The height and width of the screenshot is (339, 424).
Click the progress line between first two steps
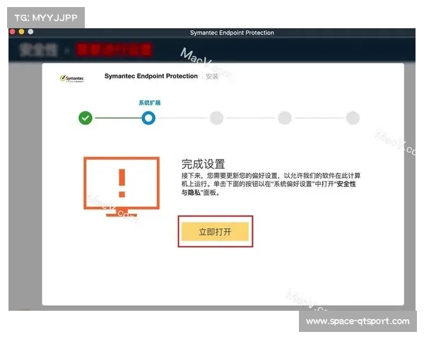[x=117, y=118]
